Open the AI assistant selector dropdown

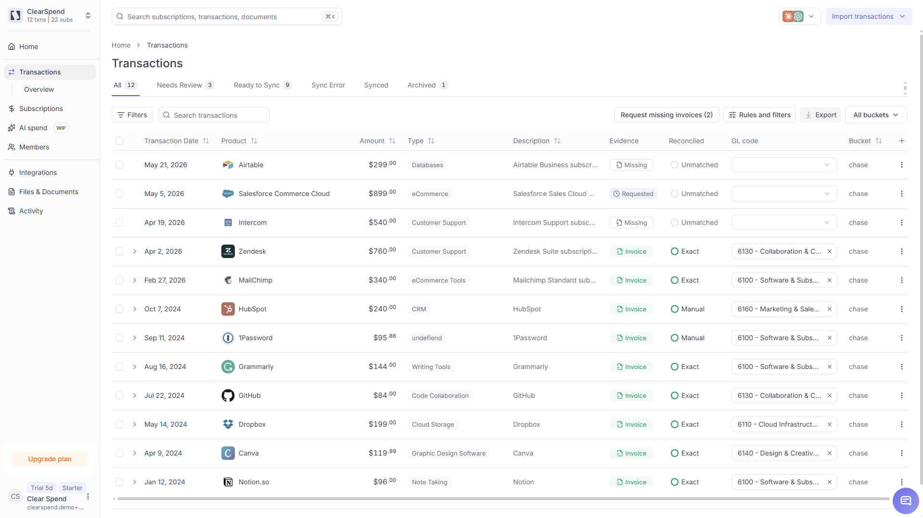799,16
